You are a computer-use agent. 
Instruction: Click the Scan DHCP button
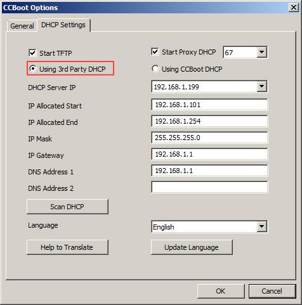[x=67, y=207]
